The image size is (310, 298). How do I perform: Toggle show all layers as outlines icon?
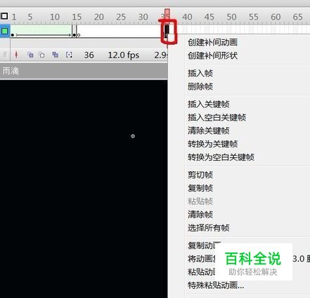tap(4, 16)
